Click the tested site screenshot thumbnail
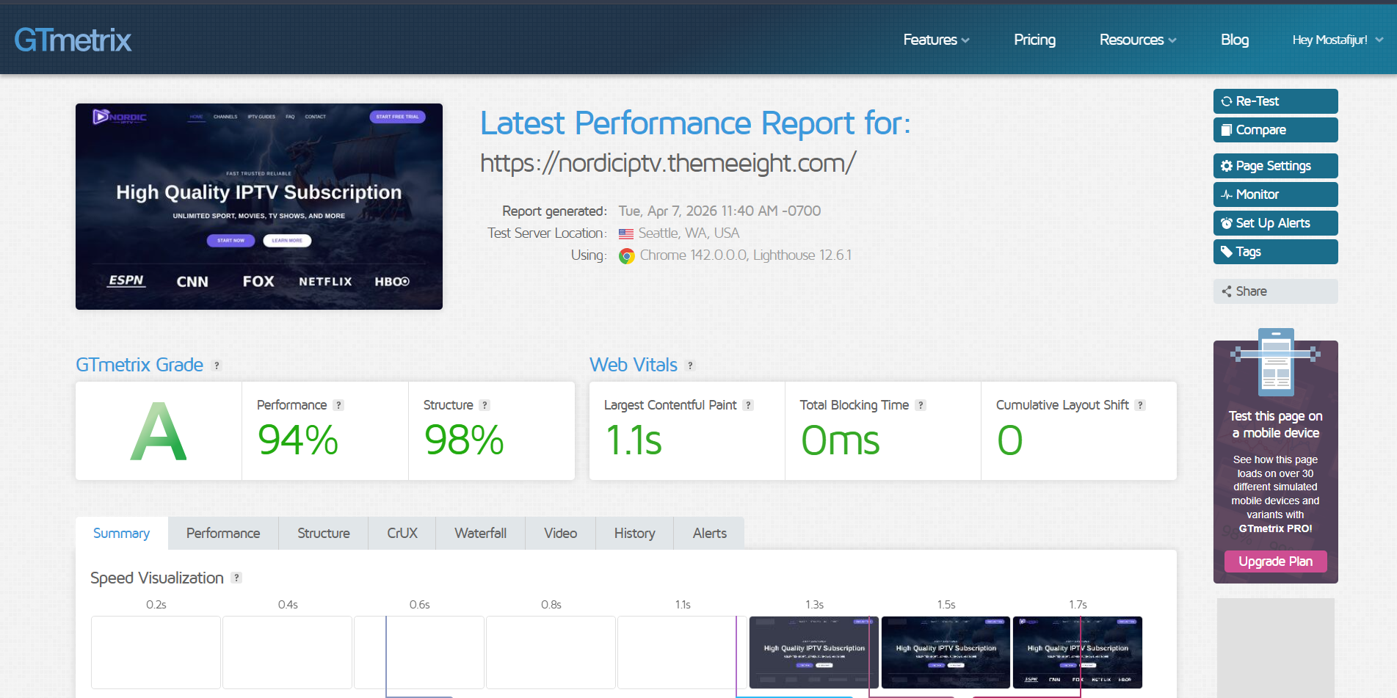 click(259, 206)
